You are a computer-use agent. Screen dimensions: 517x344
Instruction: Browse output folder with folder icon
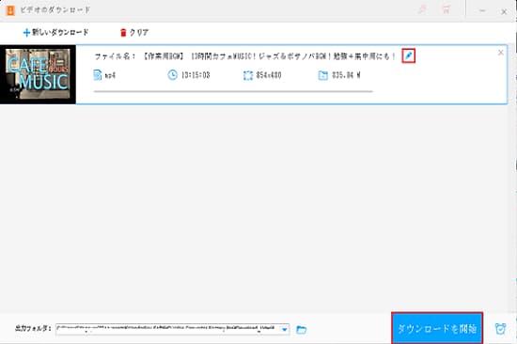302,330
